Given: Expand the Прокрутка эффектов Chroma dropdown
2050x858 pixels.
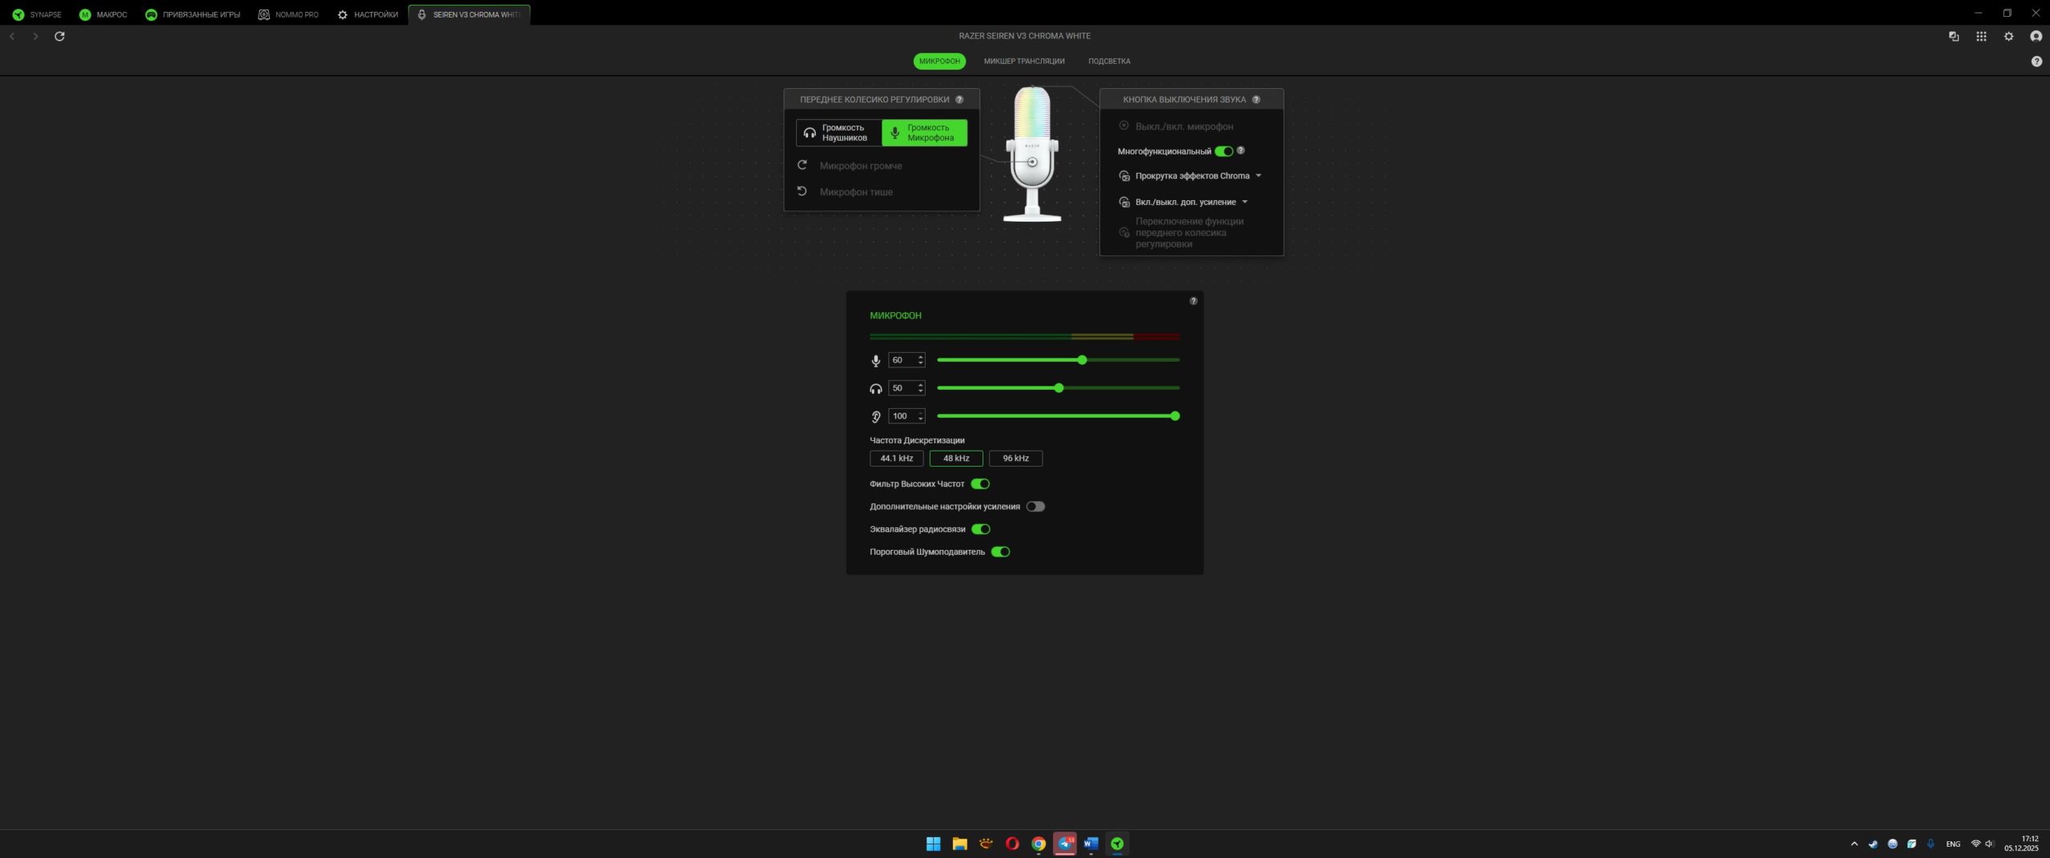Looking at the screenshot, I should [1258, 176].
